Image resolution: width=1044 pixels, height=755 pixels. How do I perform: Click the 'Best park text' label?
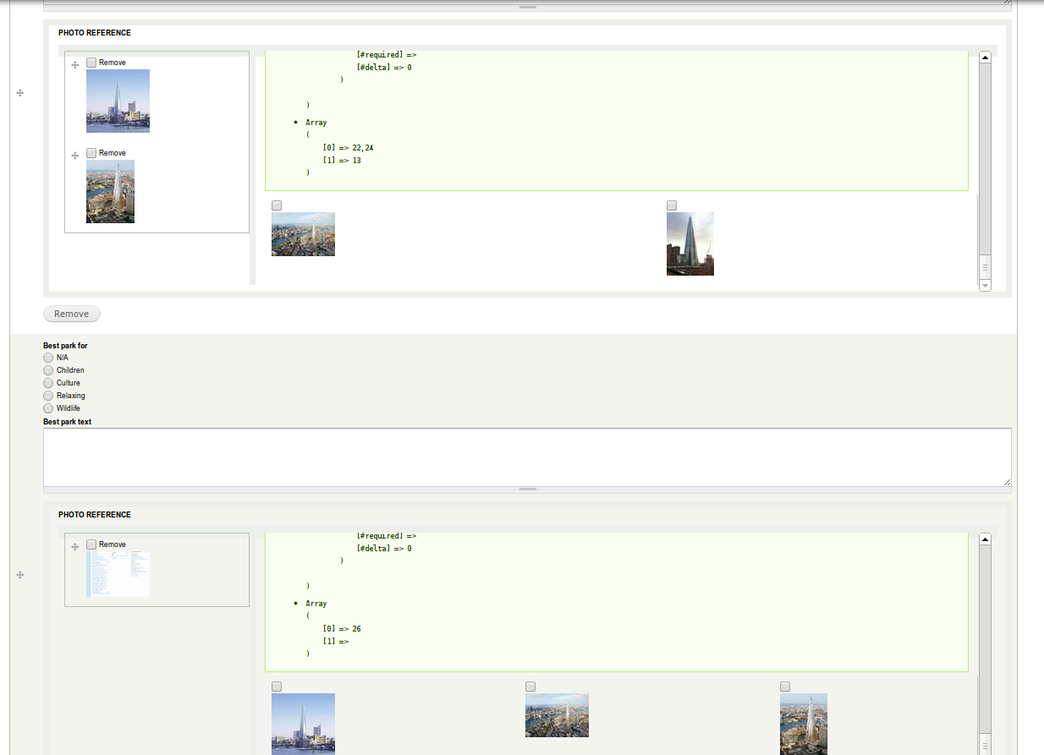tap(67, 421)
